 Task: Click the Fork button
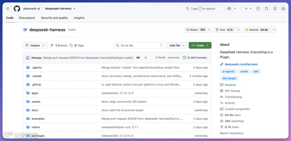click(225, 30)
